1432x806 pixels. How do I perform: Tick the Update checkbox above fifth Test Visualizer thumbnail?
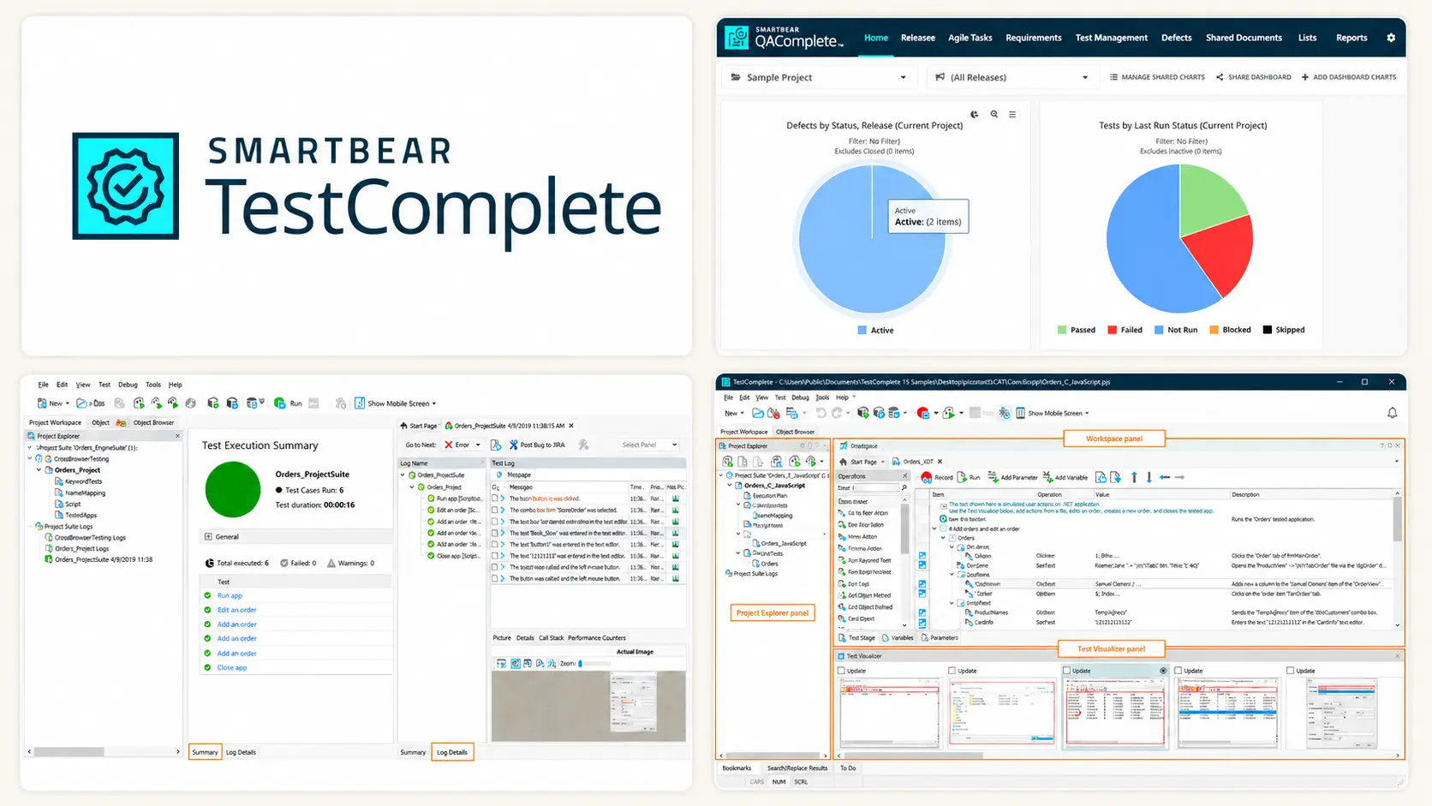(1291, 671)
